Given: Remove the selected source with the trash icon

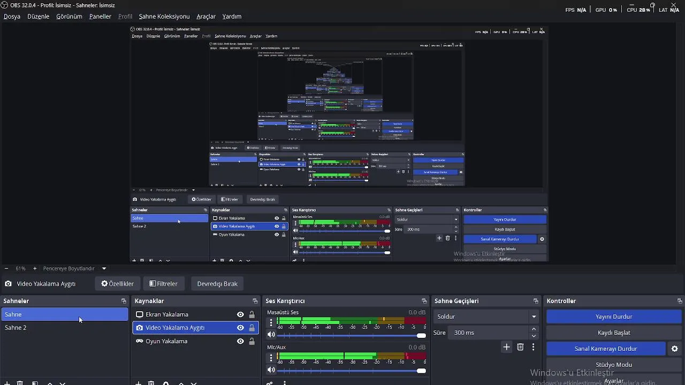Looking at the screenshot, I should [x=151, y=383].
